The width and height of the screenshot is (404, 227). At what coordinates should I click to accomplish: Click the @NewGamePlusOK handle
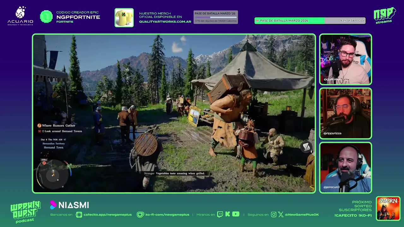(x=302, y=215)
